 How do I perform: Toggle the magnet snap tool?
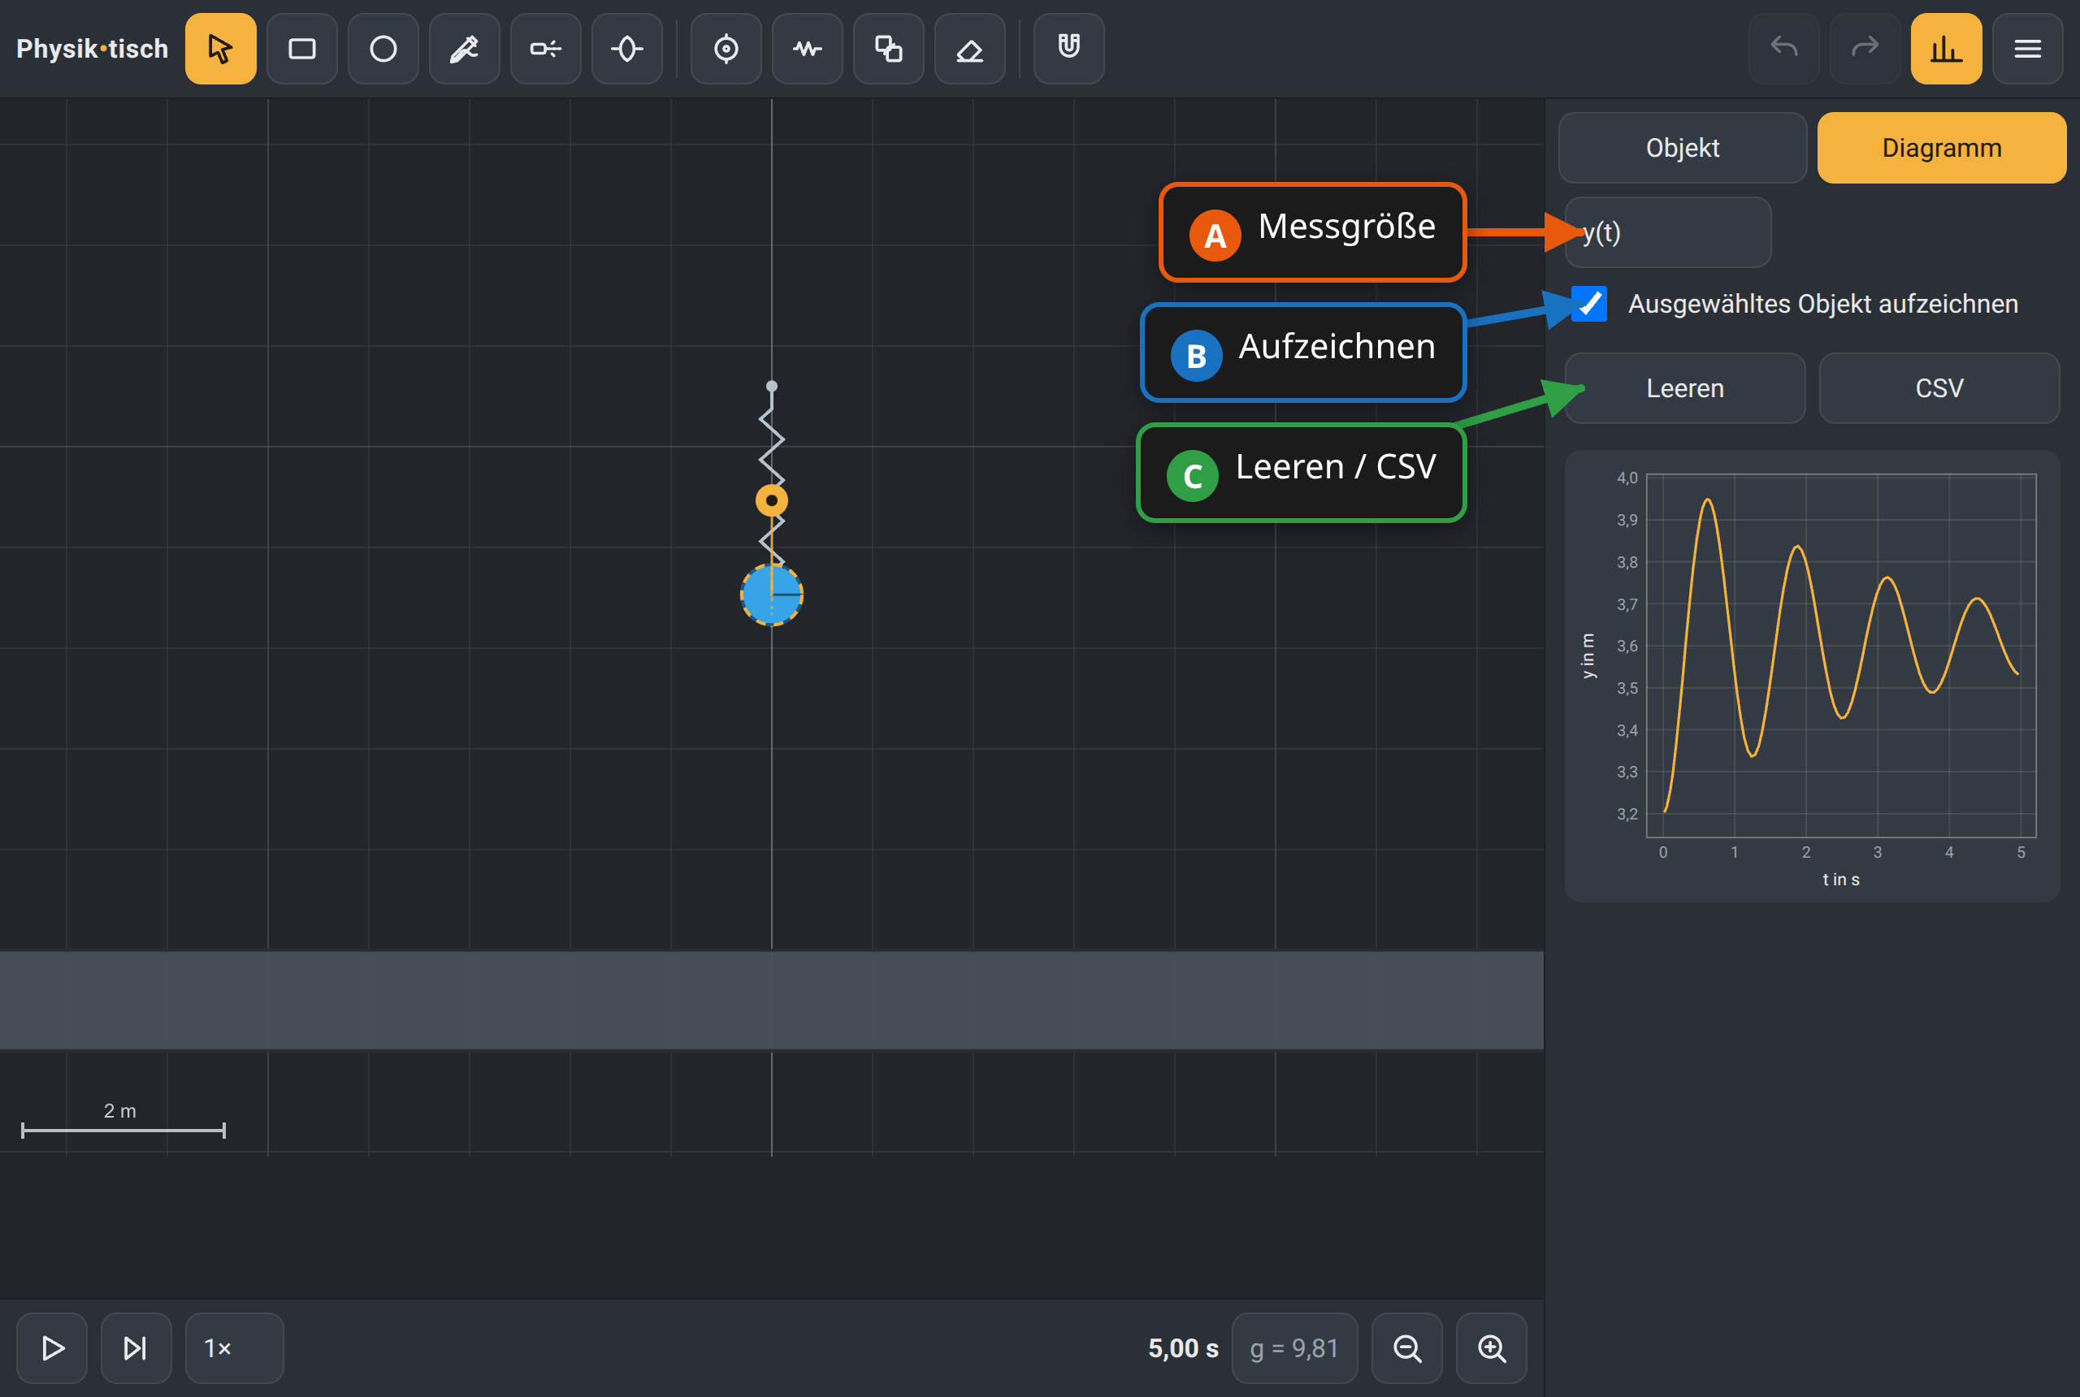(x=1068, y=49)
